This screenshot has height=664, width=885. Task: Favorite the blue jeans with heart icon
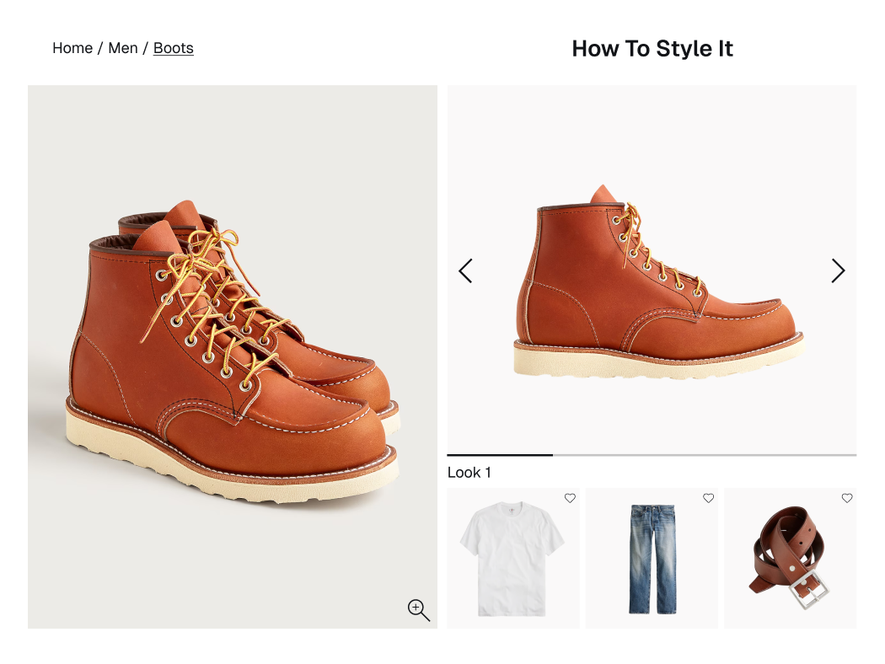(x=708, y=498)
